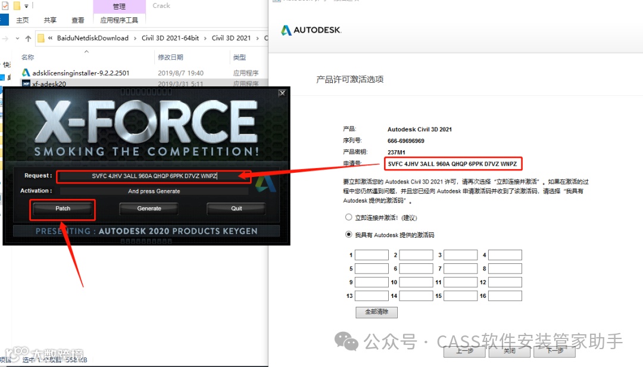Click activation code box 4
Viewport: 643px width, 367px height.
pyautogui.click(x=505, y=255)
